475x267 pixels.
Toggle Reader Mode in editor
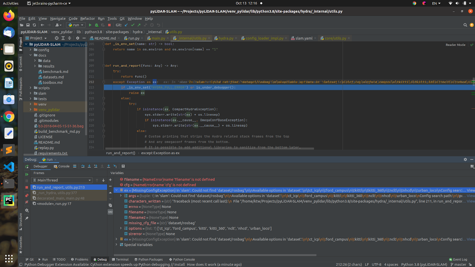click(455, 45)
